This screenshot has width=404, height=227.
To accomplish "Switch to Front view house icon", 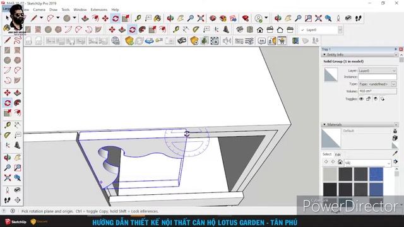I will (260, 30).
